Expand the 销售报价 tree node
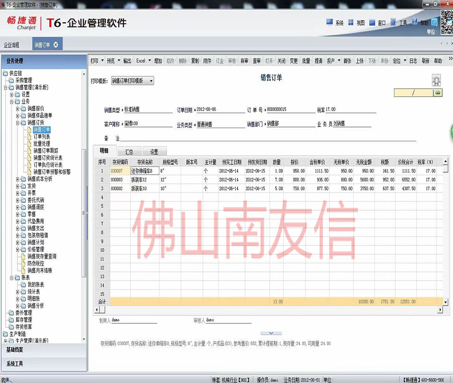Image resolution: width=453 pixels, height=383 pixels. [18, 108]
